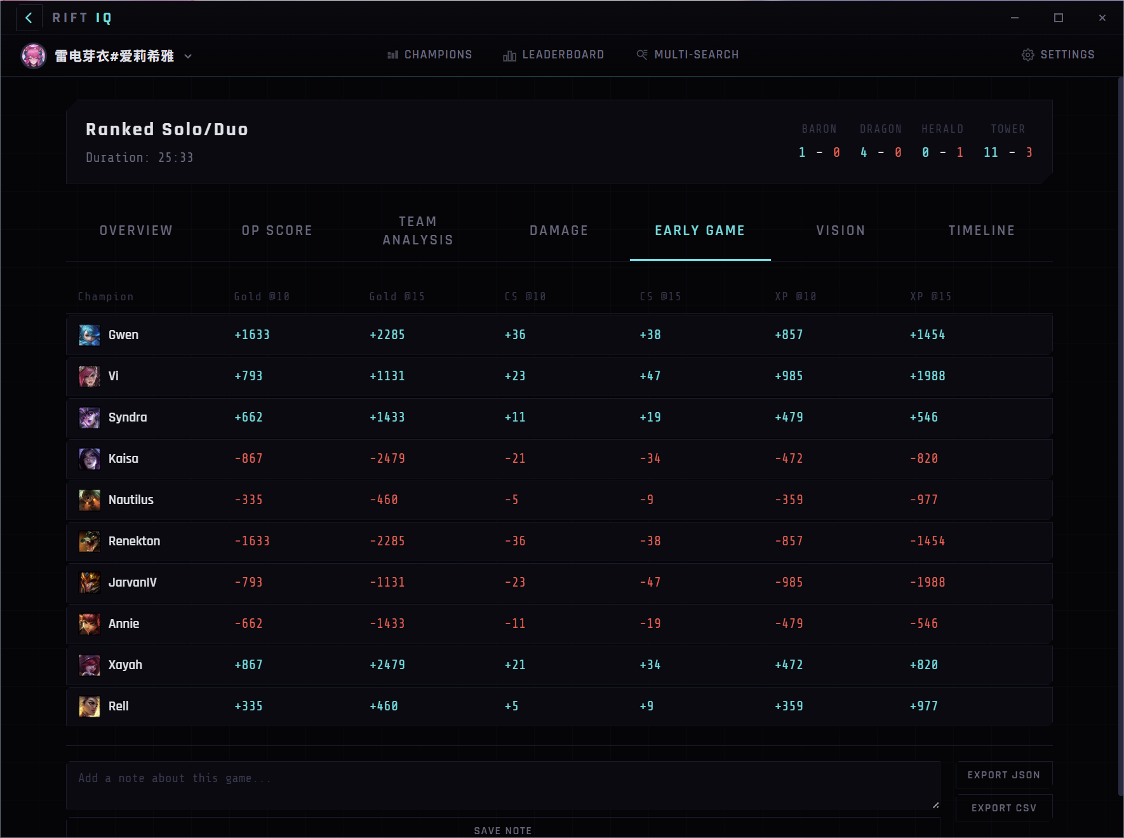Open the Champions page
The image size is (1124, 838).
430,55
